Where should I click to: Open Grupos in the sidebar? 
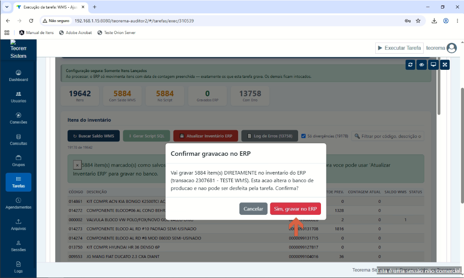(x=18, y=161)
